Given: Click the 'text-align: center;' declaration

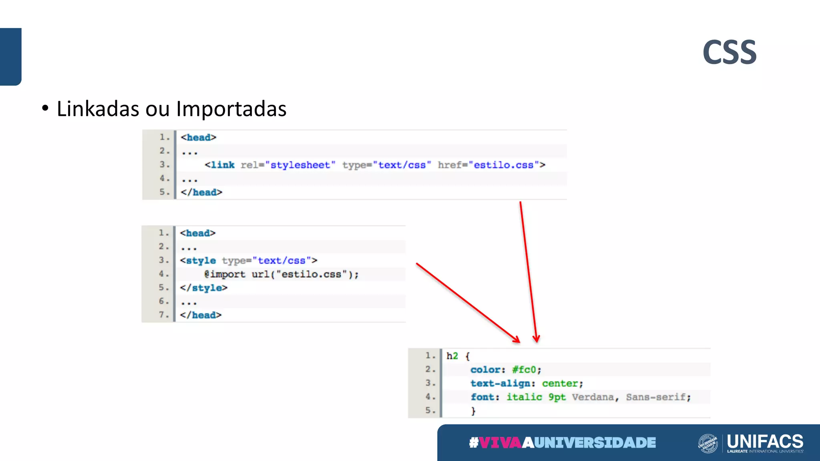Looking at the screenshot, I should [527, 383].
